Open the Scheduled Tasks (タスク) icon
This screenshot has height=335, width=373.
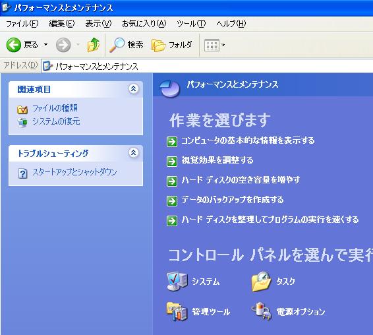pyautogui.click(x=261, y=282)
